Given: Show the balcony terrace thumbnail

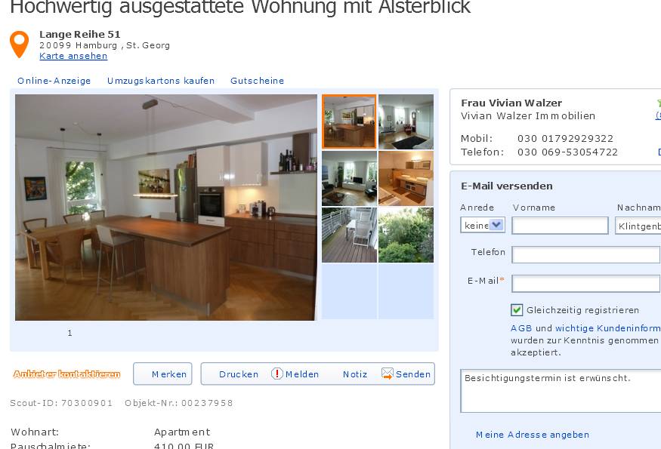Looking at the screenshot, I should click(x=349, y=235).
